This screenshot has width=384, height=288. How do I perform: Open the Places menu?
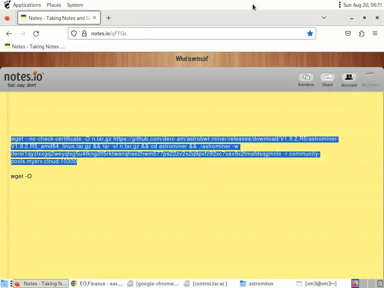click(x=54, y=5)
